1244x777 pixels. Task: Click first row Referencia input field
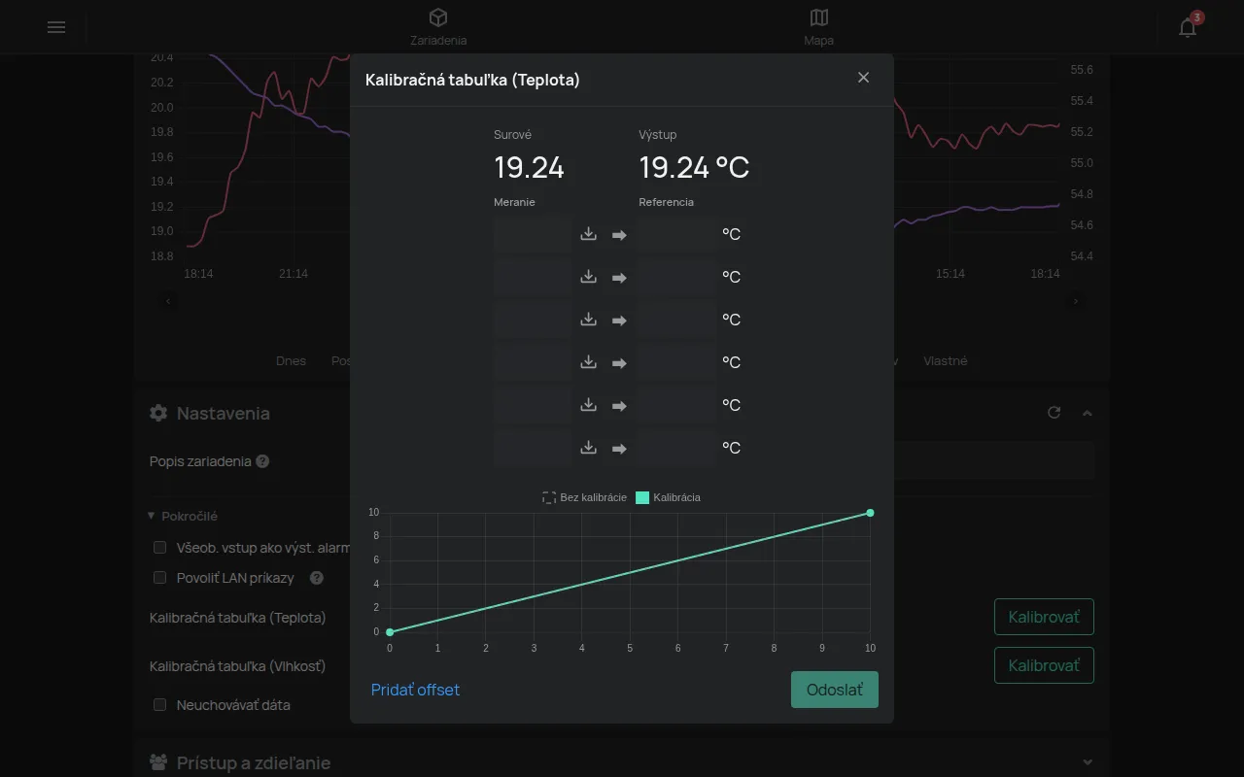(x=677, y=234)
